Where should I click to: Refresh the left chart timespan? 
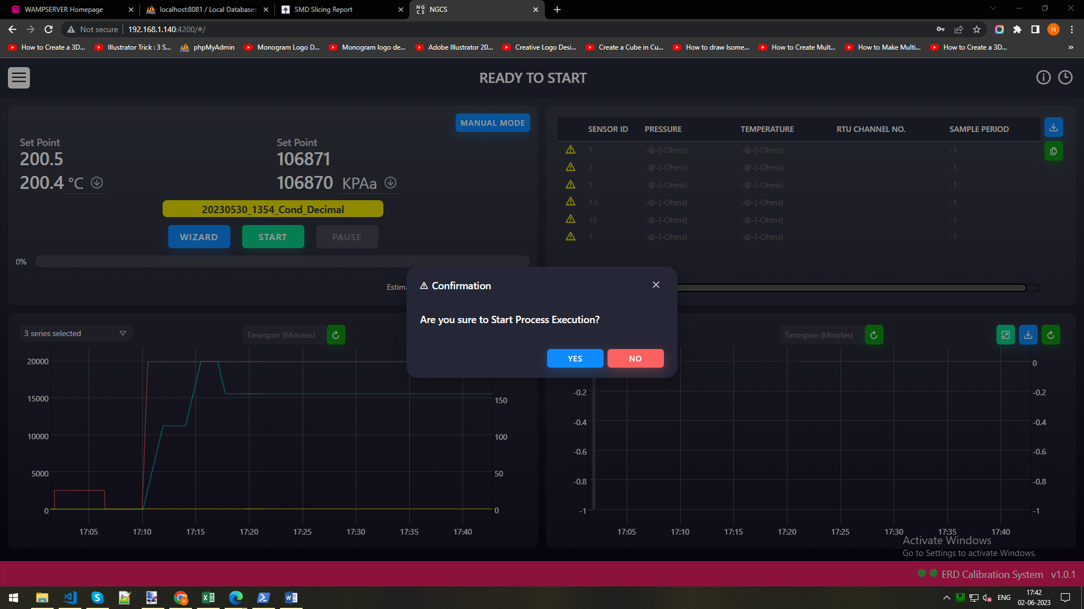point(336,335)
